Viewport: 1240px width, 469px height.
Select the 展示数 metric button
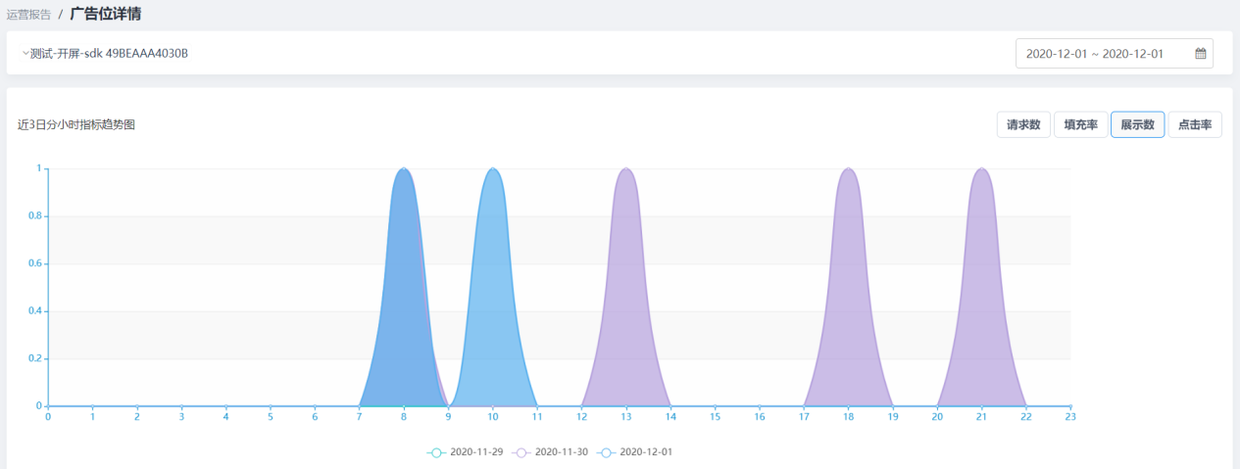pyautogui.click(x=1137, y=125)
